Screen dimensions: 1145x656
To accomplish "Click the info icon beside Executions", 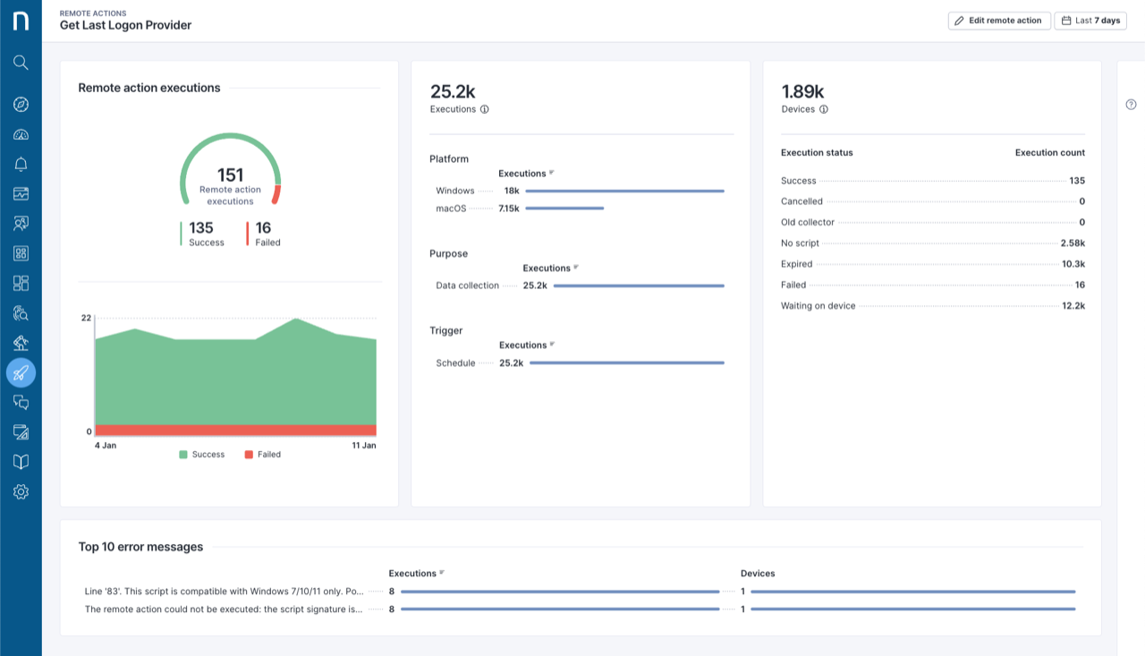I will tap(485, 110).
